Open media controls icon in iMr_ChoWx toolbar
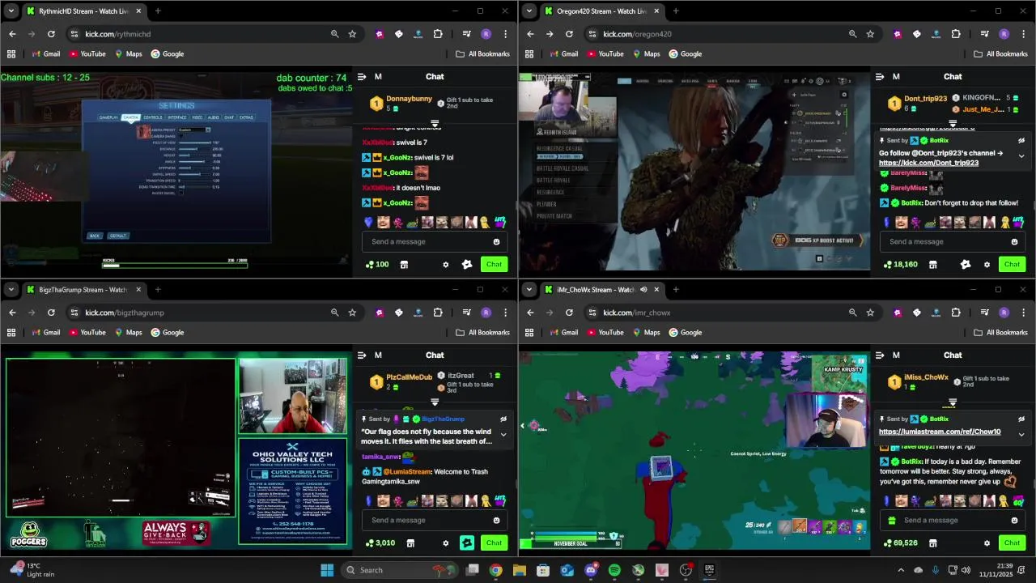 tap(984, 313)
